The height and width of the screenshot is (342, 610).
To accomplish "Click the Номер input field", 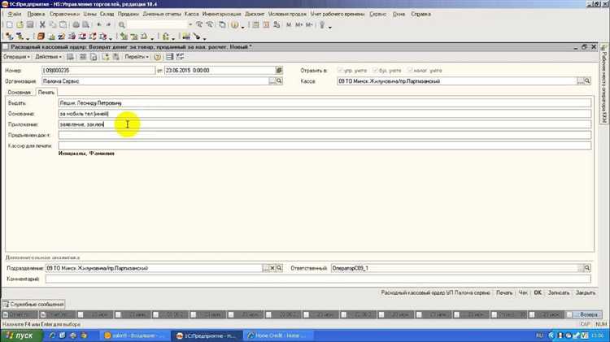I will coord(98,71).
